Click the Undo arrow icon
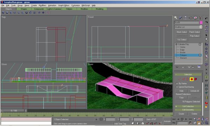 (x=206, y=18)
